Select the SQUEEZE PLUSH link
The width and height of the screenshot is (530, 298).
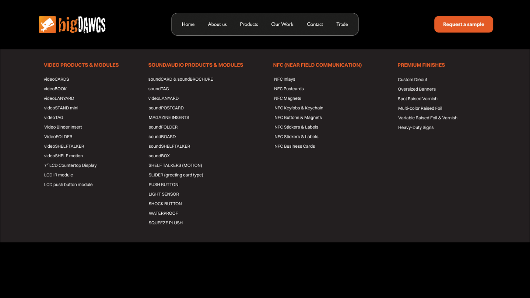(165, 223)
